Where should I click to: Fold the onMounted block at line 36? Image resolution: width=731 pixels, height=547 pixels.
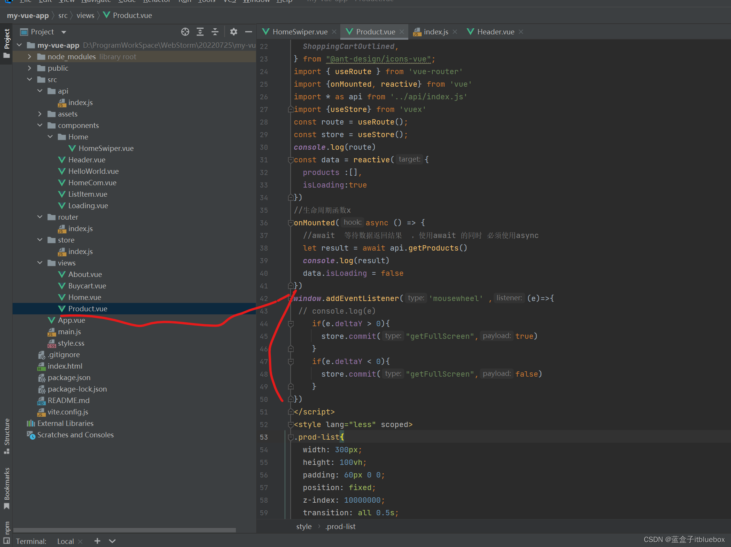[x=291, y=223]
